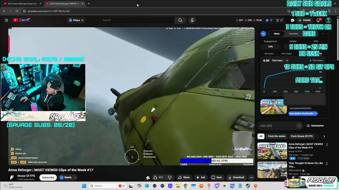
Task: Open a new browser tab
Action: coord(89,4)
